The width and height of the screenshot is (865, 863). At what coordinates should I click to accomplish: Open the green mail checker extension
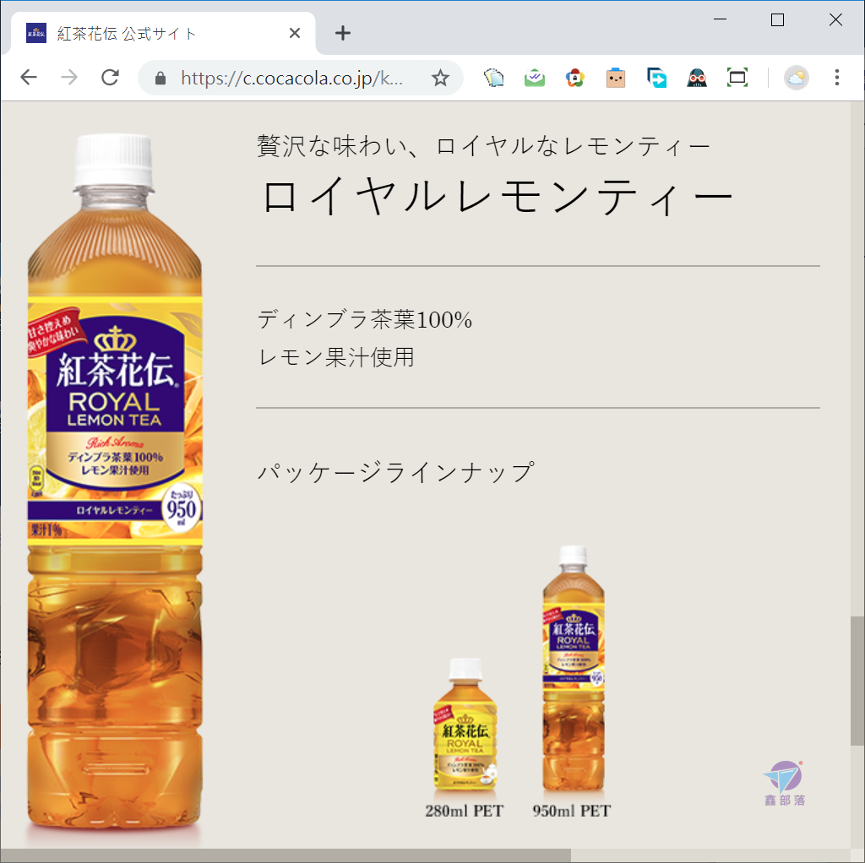[x=535, y=78]
